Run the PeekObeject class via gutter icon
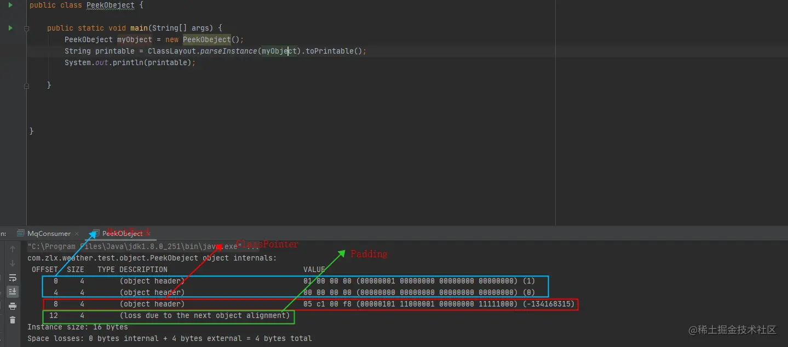The image size is (788, 347). tap(10, 5)
